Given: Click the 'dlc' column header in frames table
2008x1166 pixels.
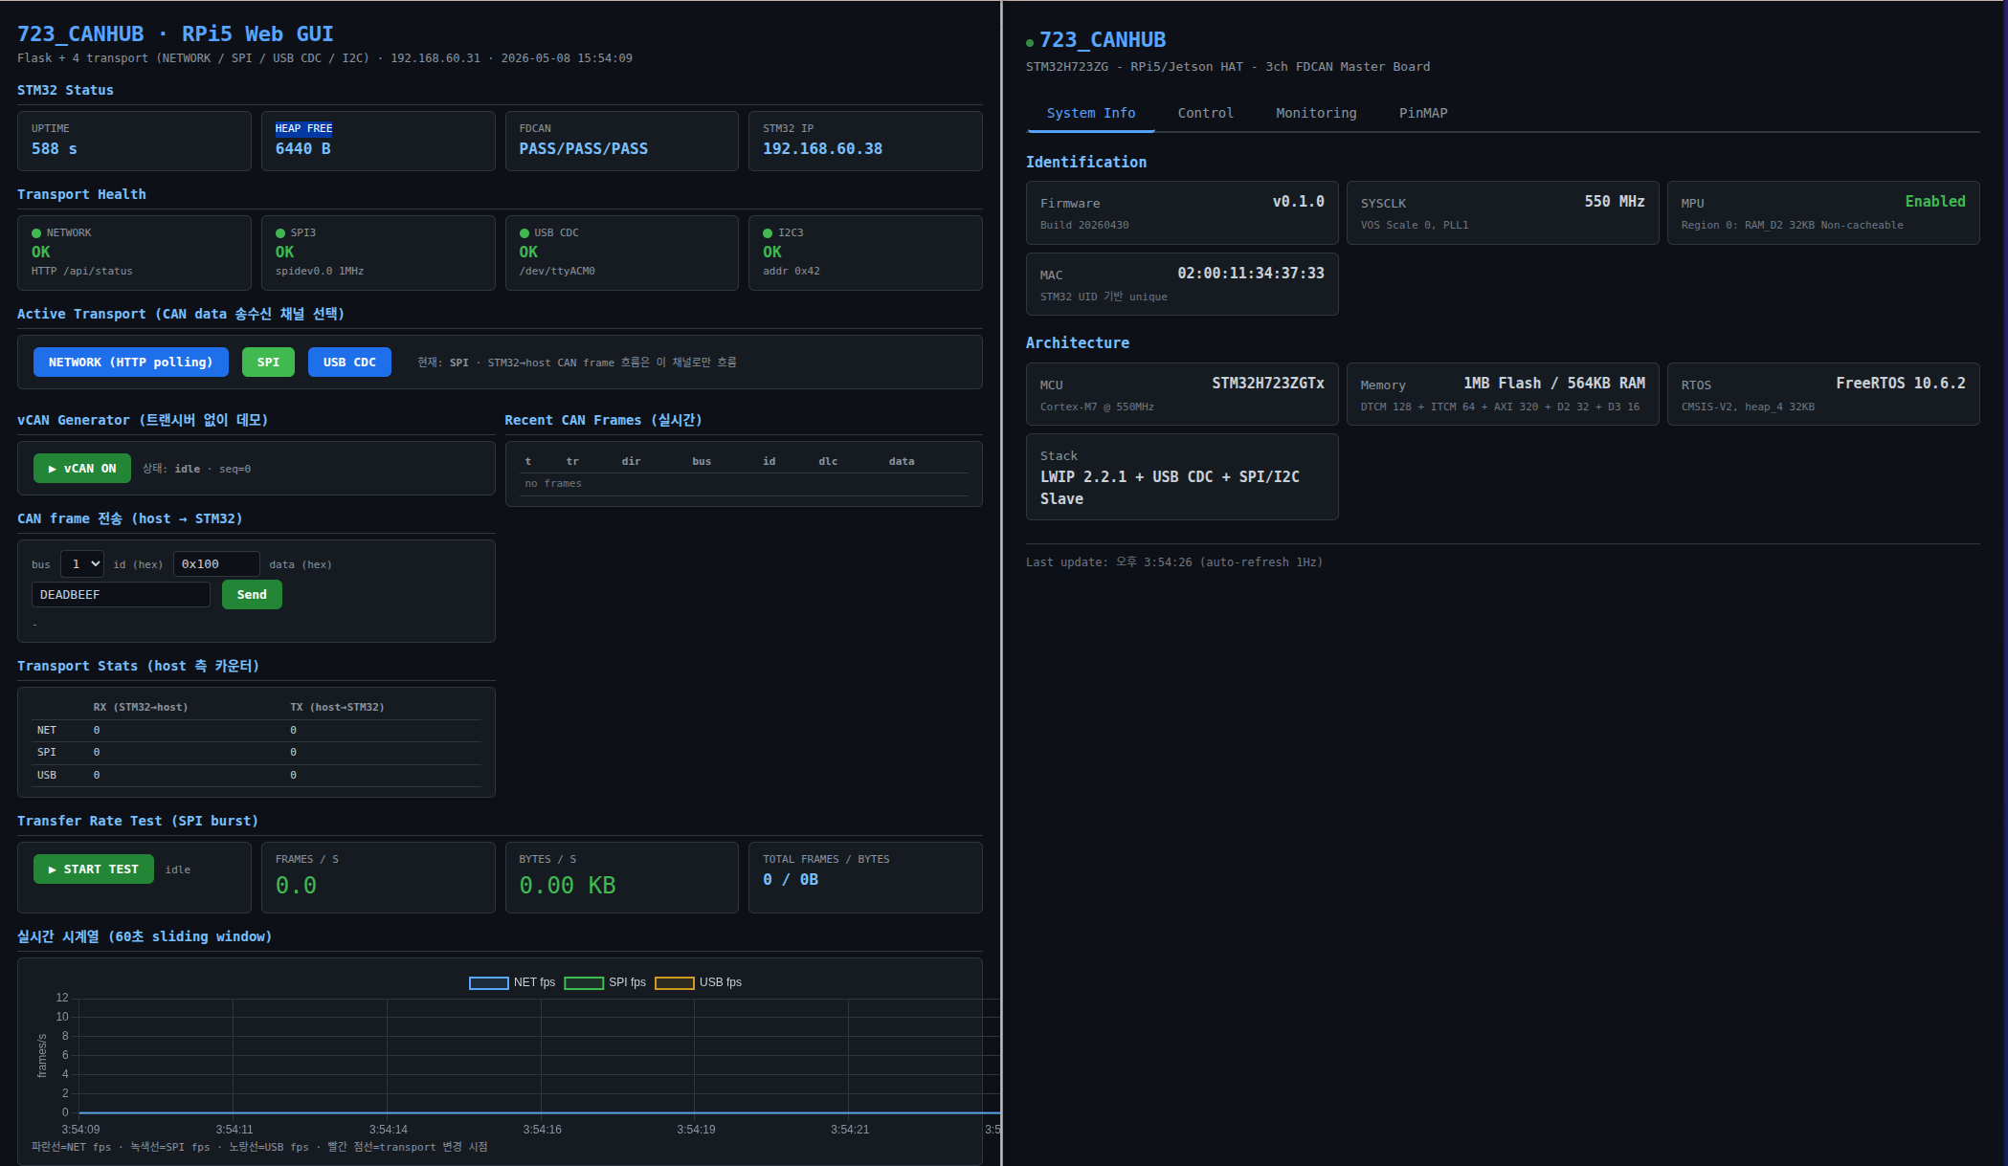Looking at the screenshot, I should [828, 462].
